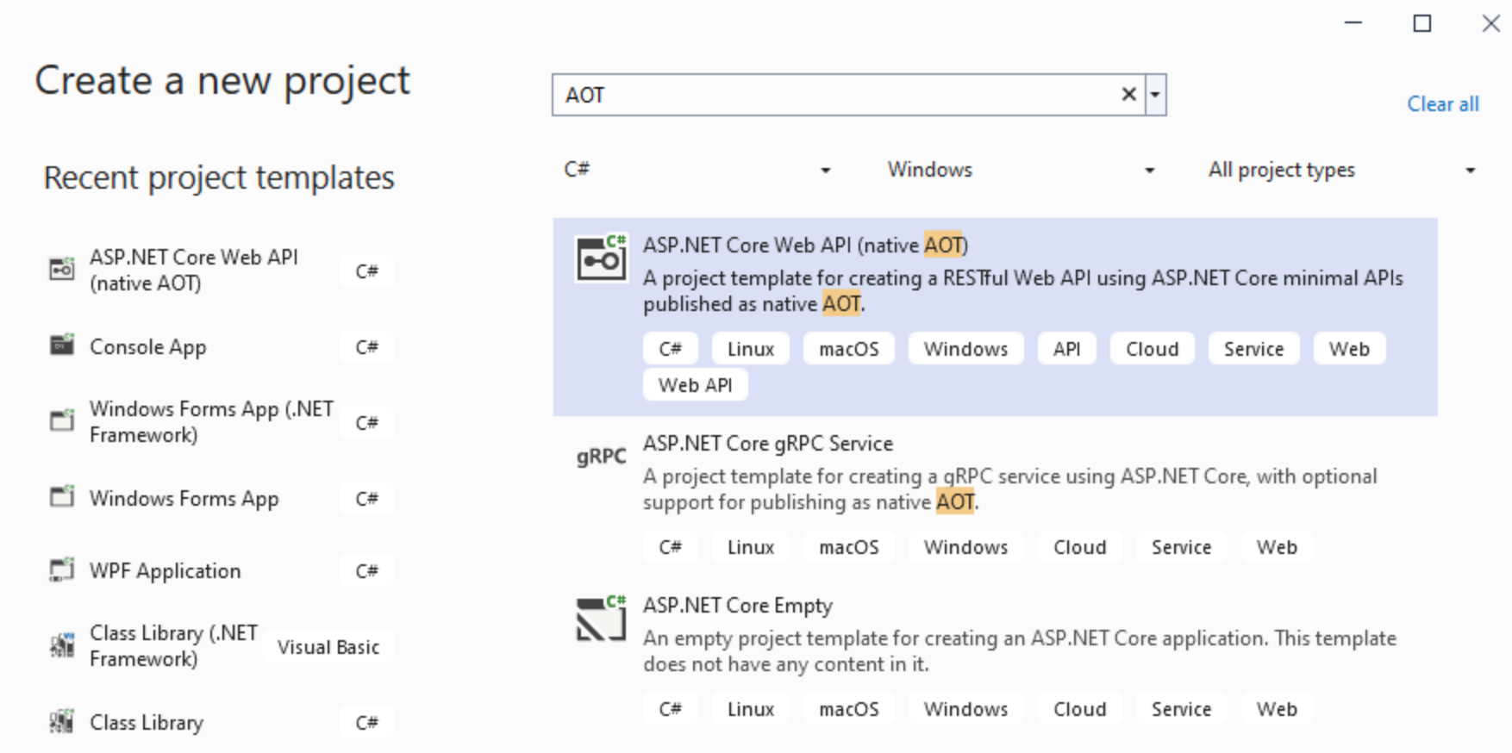The height and width of the screenshot is (753, 1512).
Task: Click the Windows Forms App (.NET Framework) icon
Action: coord(61,421)
